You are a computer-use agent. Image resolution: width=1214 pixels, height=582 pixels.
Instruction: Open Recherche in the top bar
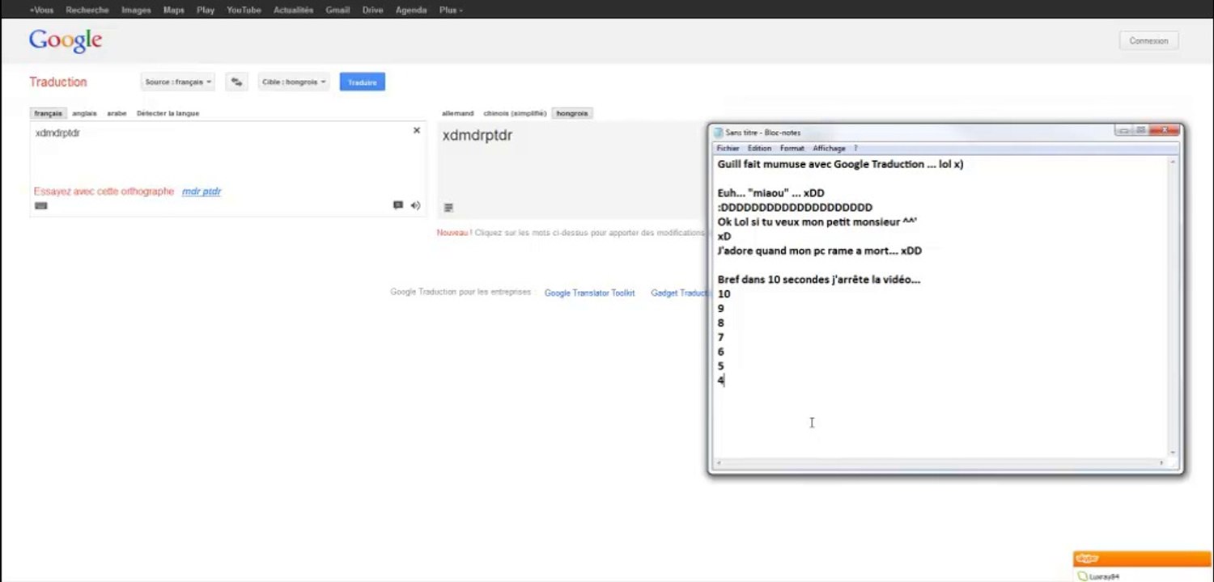coord(87,10)
